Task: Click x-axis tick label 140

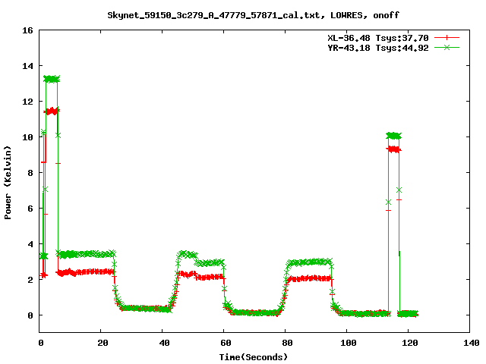Action: [x=472, y=343]
